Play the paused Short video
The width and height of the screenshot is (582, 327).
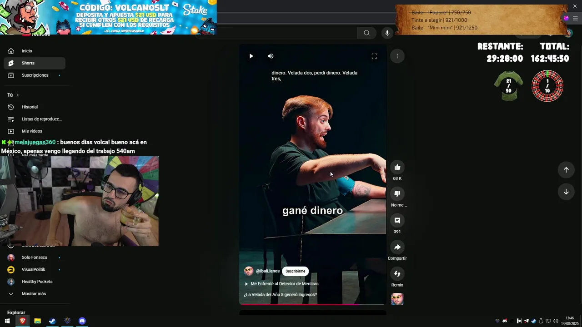[251, 56]
